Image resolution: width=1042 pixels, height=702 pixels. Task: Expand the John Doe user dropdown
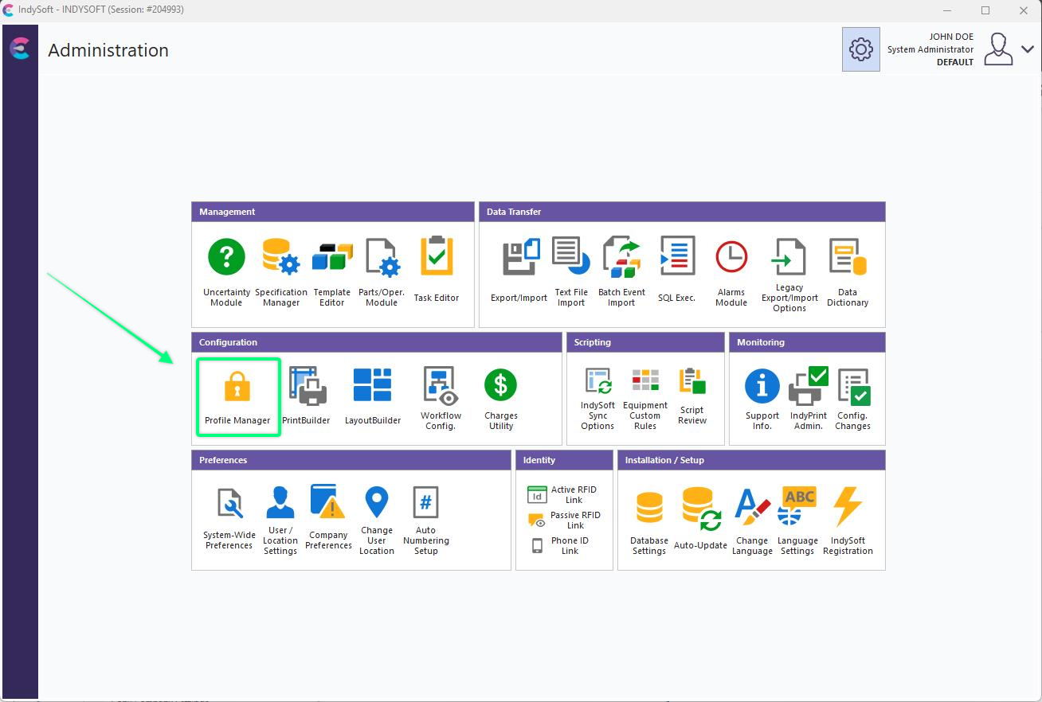[1027, 49]
